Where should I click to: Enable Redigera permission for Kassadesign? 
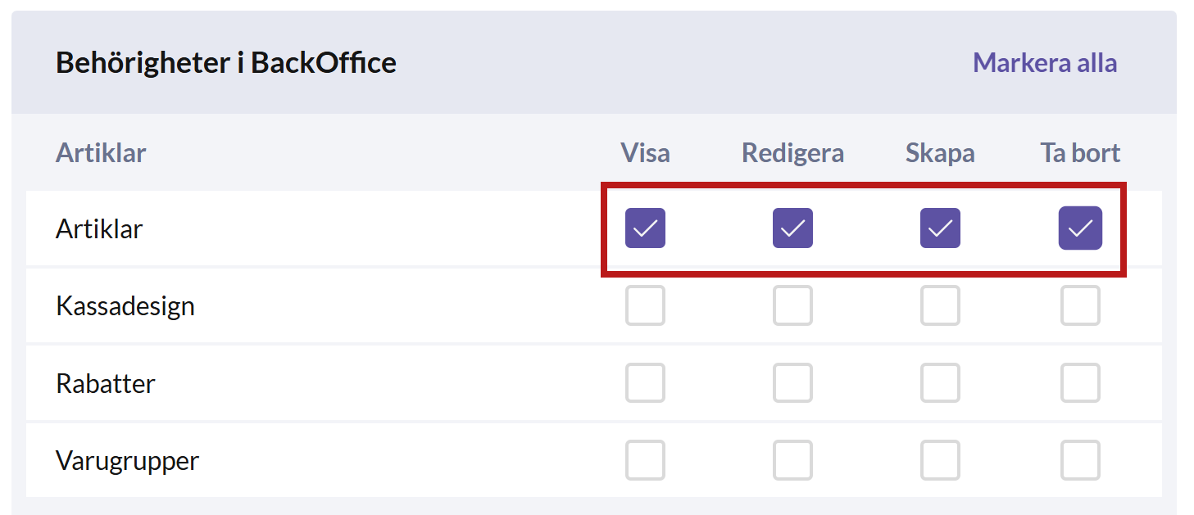coord(792,305)
